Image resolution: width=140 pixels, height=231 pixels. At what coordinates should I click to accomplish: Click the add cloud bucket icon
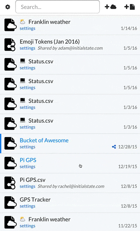(x=111, y=7)
